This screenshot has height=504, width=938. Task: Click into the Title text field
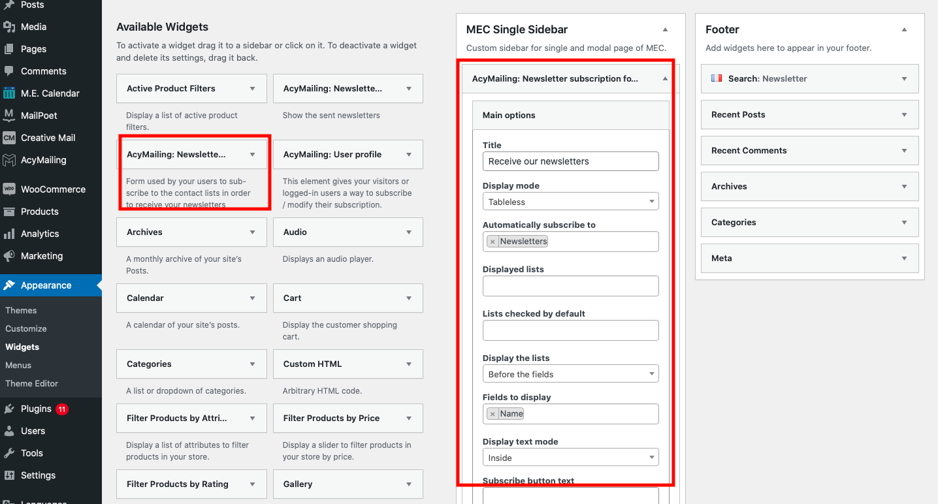pos(571,161)
